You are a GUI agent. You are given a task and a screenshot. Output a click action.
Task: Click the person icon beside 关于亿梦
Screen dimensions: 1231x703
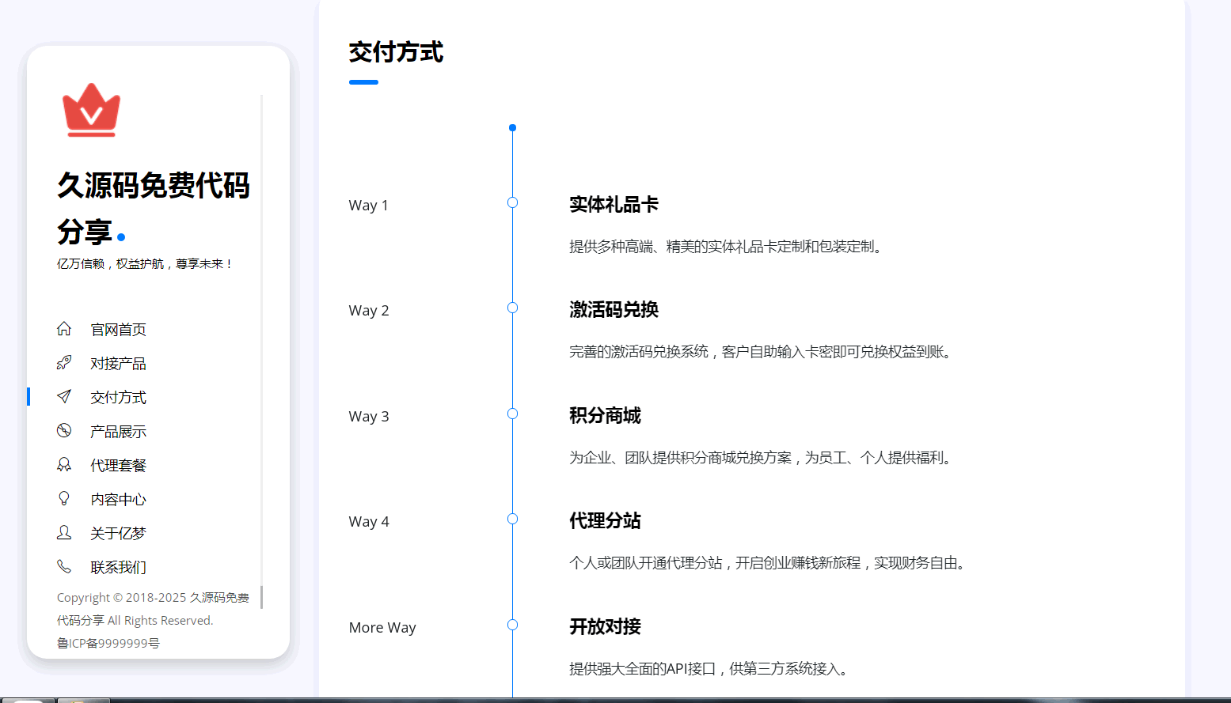click(64, 533)
